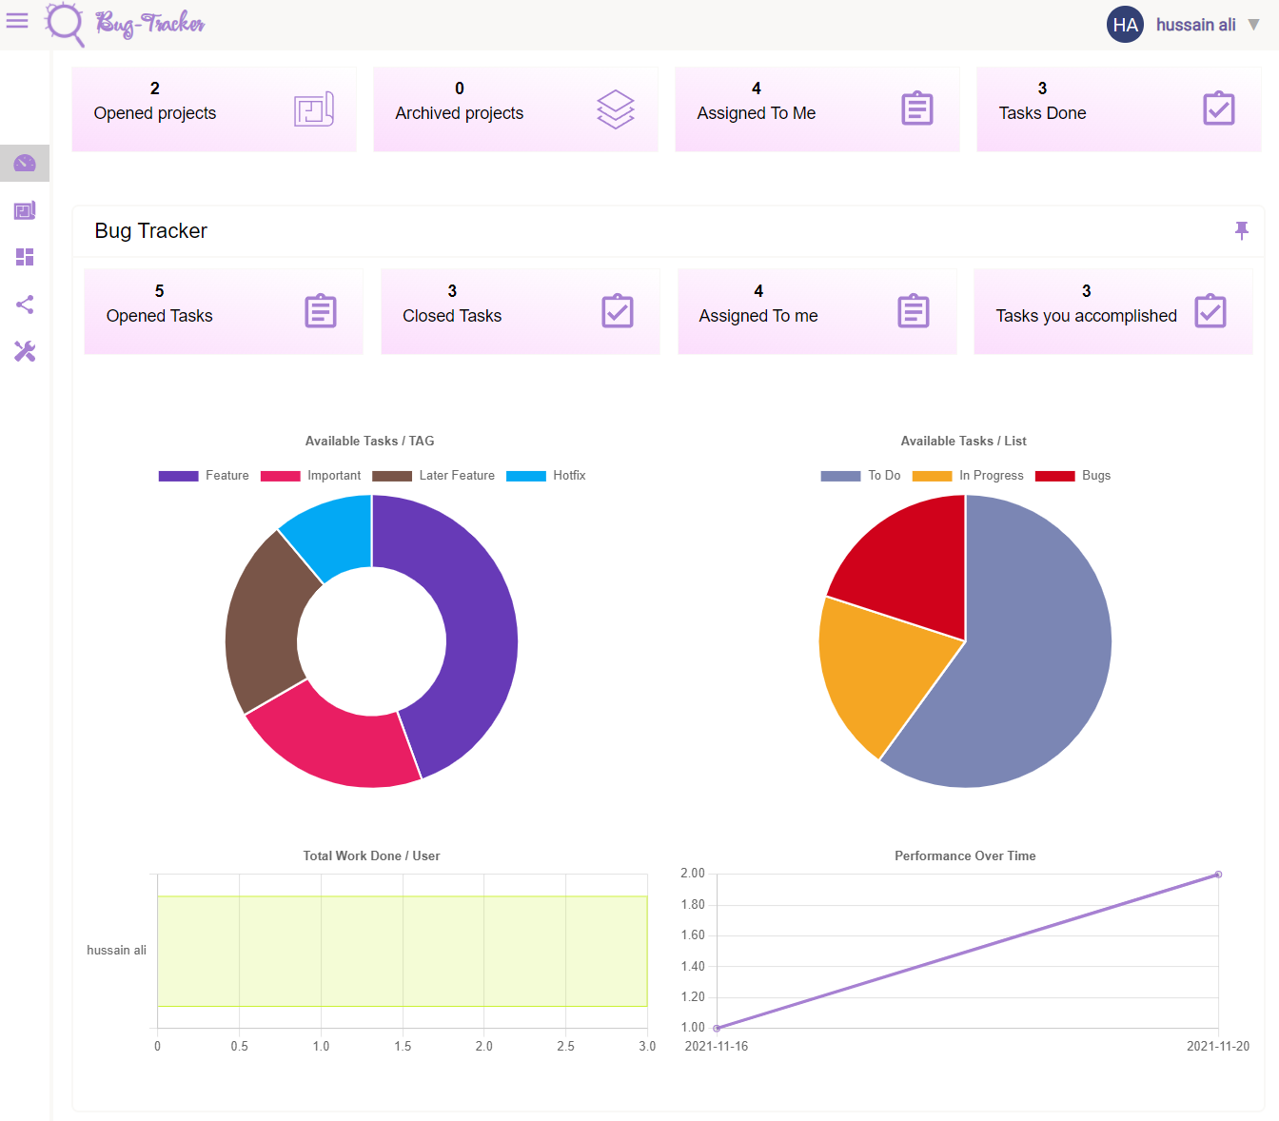The image size is (1279, 1121).
Task: Open the Projects icon in the left sidebar
Action: [x=25, y=209]
